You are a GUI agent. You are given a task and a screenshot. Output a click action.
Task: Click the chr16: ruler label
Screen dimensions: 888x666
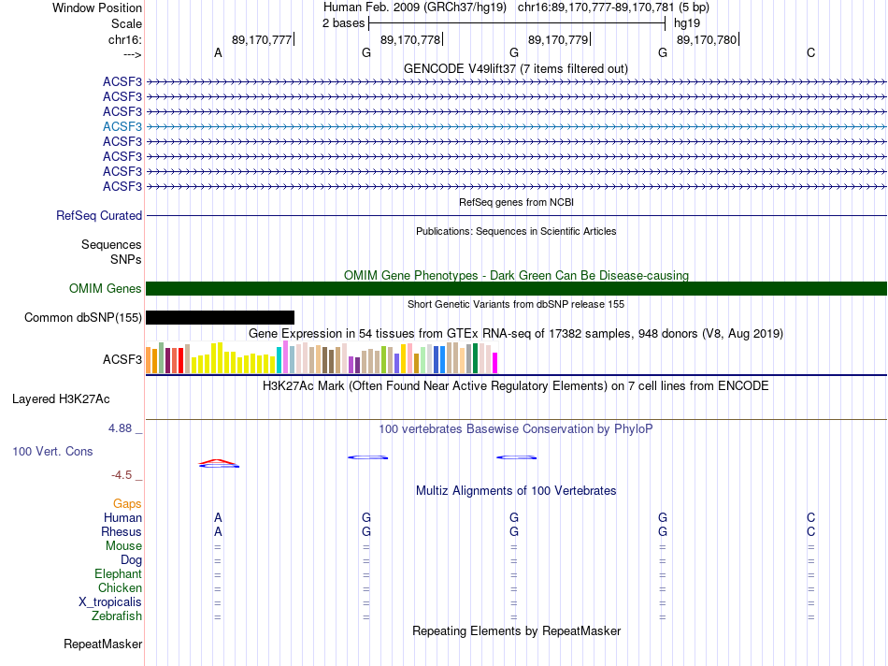124,39
